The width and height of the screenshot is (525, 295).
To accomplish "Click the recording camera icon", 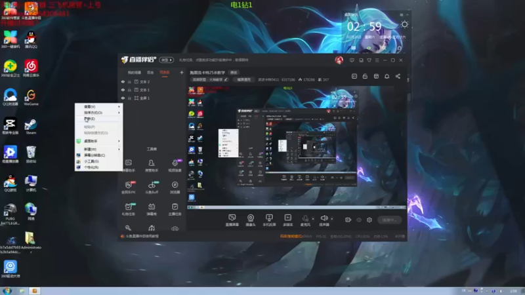I will (x=348, y=220).
